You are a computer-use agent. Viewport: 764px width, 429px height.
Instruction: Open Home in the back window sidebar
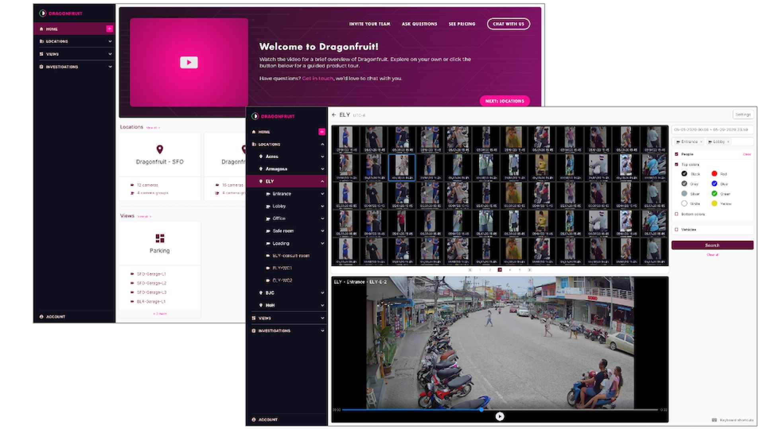[74, 29]
